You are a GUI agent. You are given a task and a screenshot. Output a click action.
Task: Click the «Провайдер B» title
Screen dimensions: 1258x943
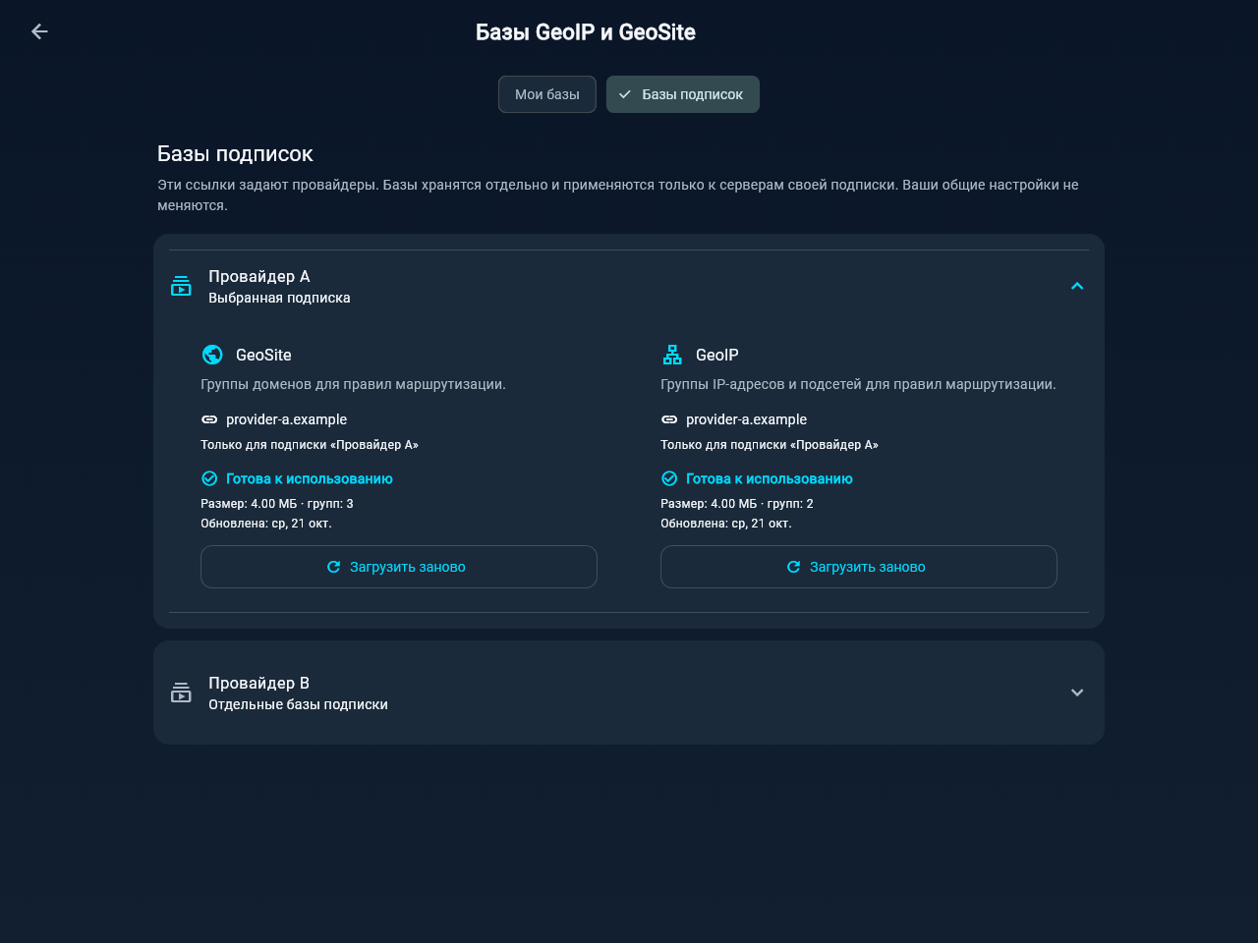(258, 683)
